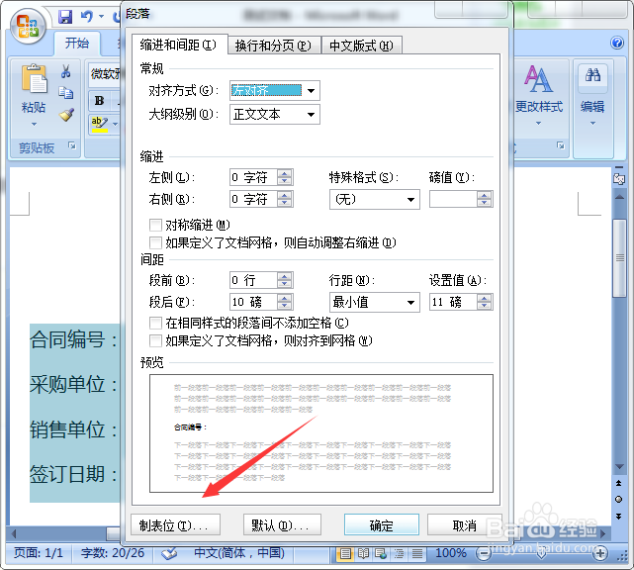This screenshot has height=570, width=634.
Task: Expand the Paste dropdown arrow
Action: coord(34,125)
